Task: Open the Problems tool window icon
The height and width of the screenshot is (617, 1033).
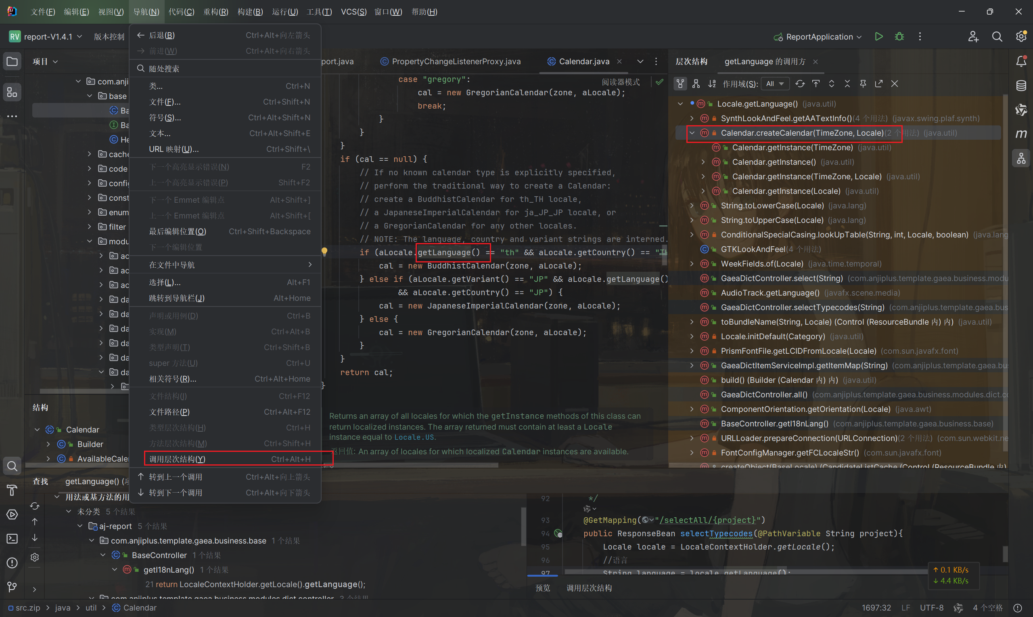Action: (x=12, y=562)
